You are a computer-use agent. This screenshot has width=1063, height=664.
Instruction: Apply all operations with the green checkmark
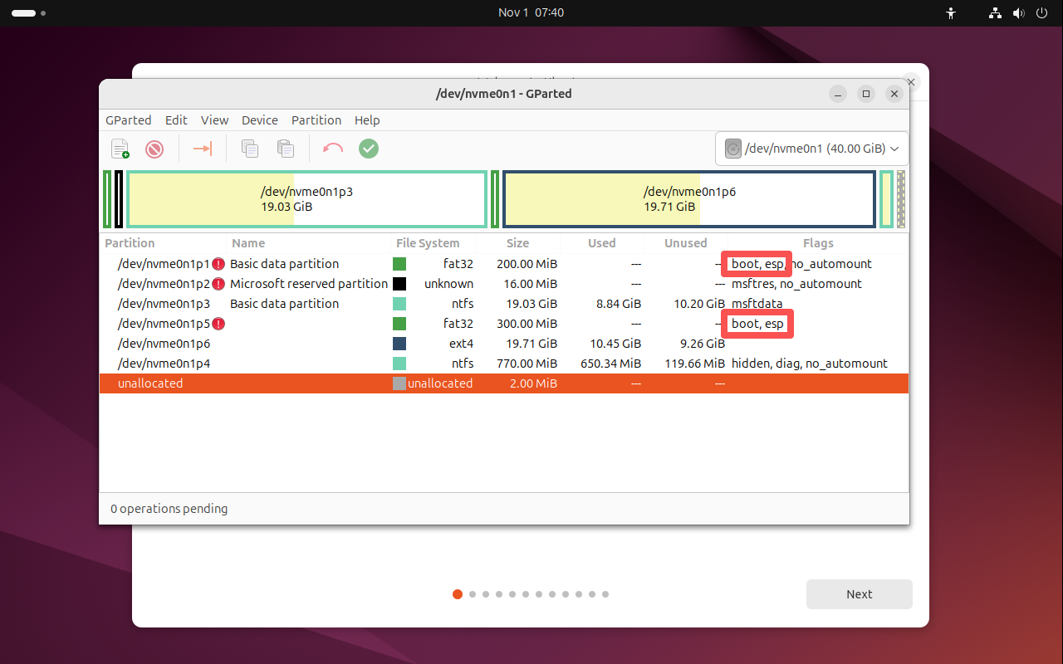369,148
